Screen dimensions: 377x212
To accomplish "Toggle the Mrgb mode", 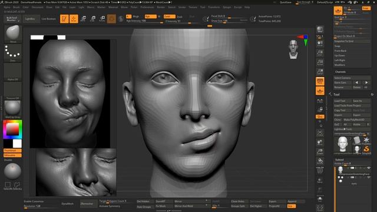I will coord(136,16).
